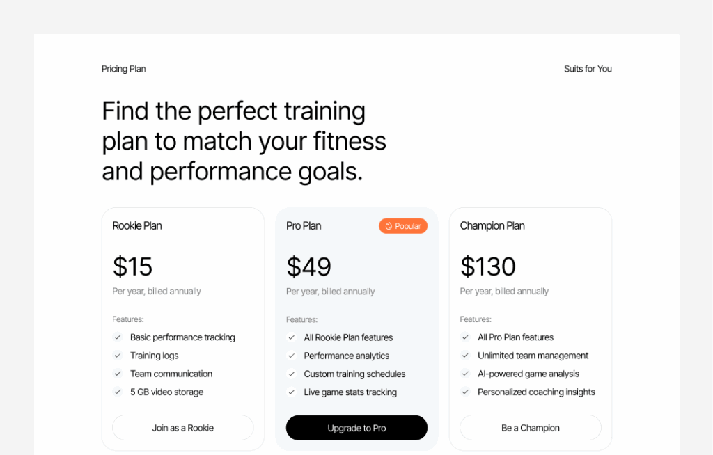713x455 pixels.
Task: Click the checkmark next to 5 GB video storage
Action: click(x=118, y=392)
